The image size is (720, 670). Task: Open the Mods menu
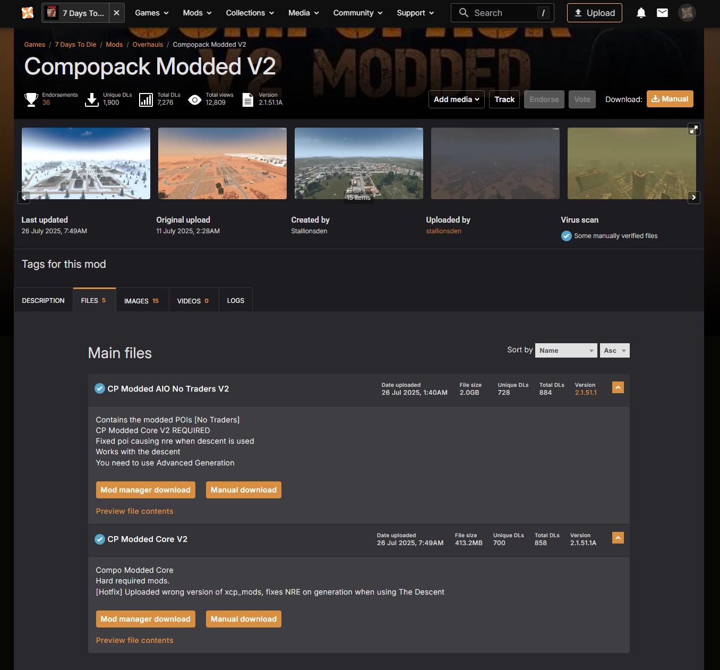198,13
